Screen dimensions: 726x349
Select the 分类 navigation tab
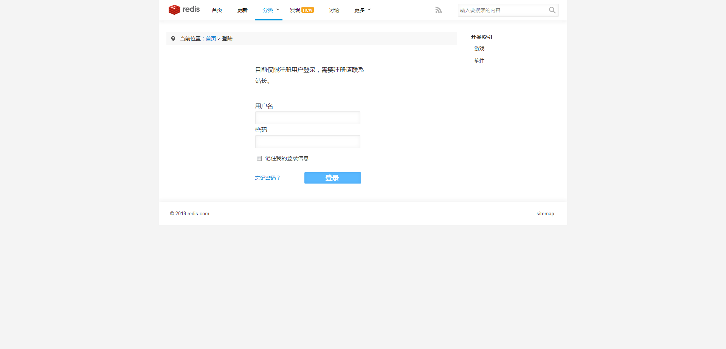(268, 10)
